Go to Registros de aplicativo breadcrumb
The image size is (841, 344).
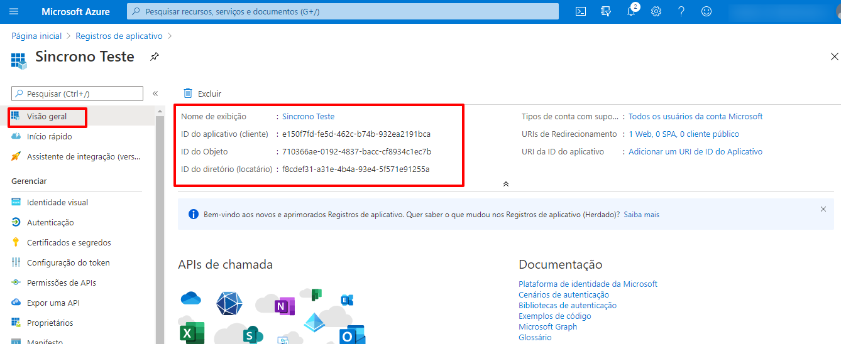(119, 36)
